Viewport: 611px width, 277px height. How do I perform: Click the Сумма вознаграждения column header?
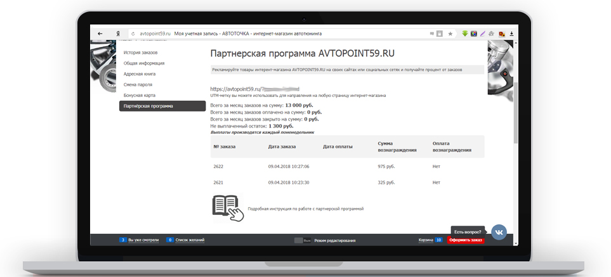coord(397,146)
